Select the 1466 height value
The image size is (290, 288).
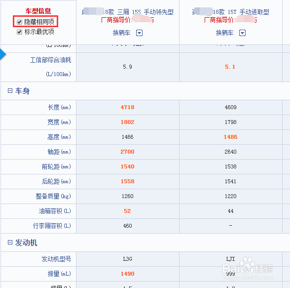click(127, 137)
